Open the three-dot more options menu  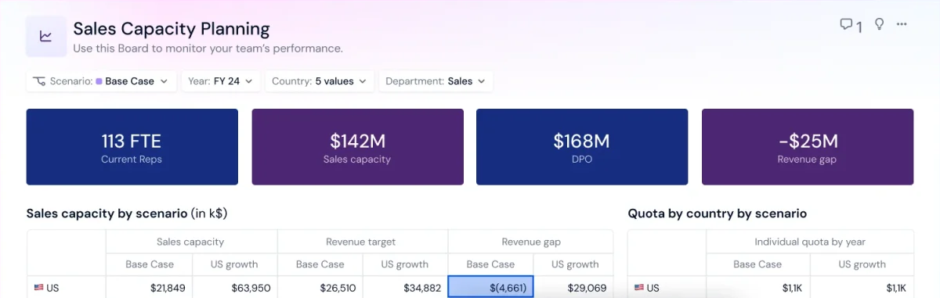[902, 25]
